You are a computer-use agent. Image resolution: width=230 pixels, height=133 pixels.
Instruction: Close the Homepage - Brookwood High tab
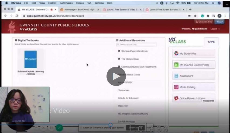click(98, 10)
